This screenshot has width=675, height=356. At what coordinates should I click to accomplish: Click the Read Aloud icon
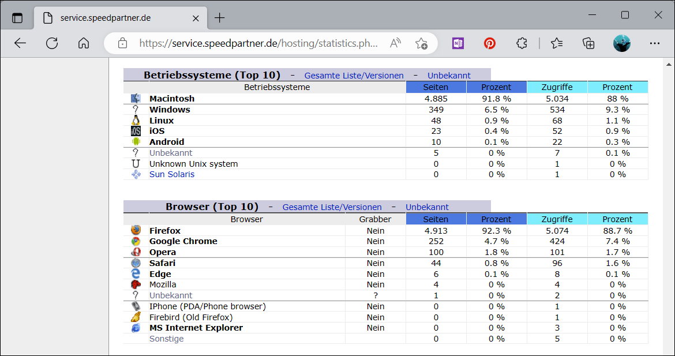tap(395, 43)
